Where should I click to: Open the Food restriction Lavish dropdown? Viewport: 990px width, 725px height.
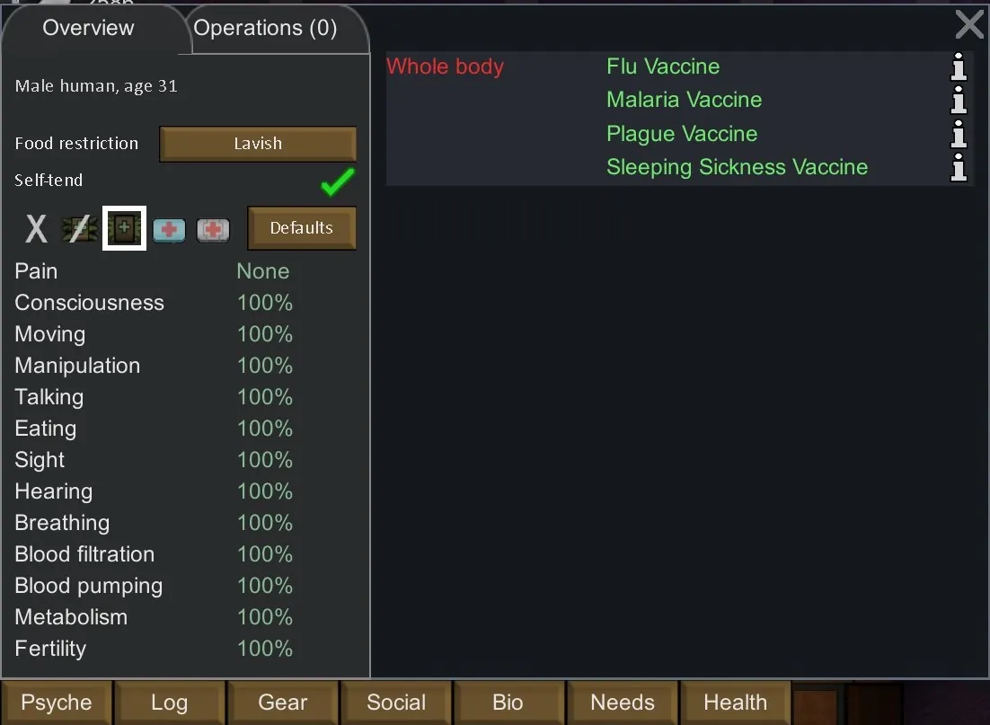point(258,144)
